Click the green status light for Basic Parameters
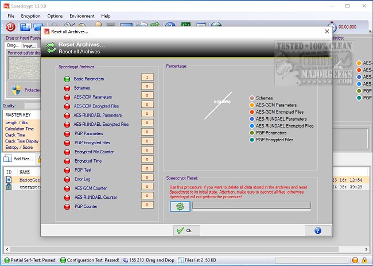Screen dimensions: 373x266 coord(67,79)
